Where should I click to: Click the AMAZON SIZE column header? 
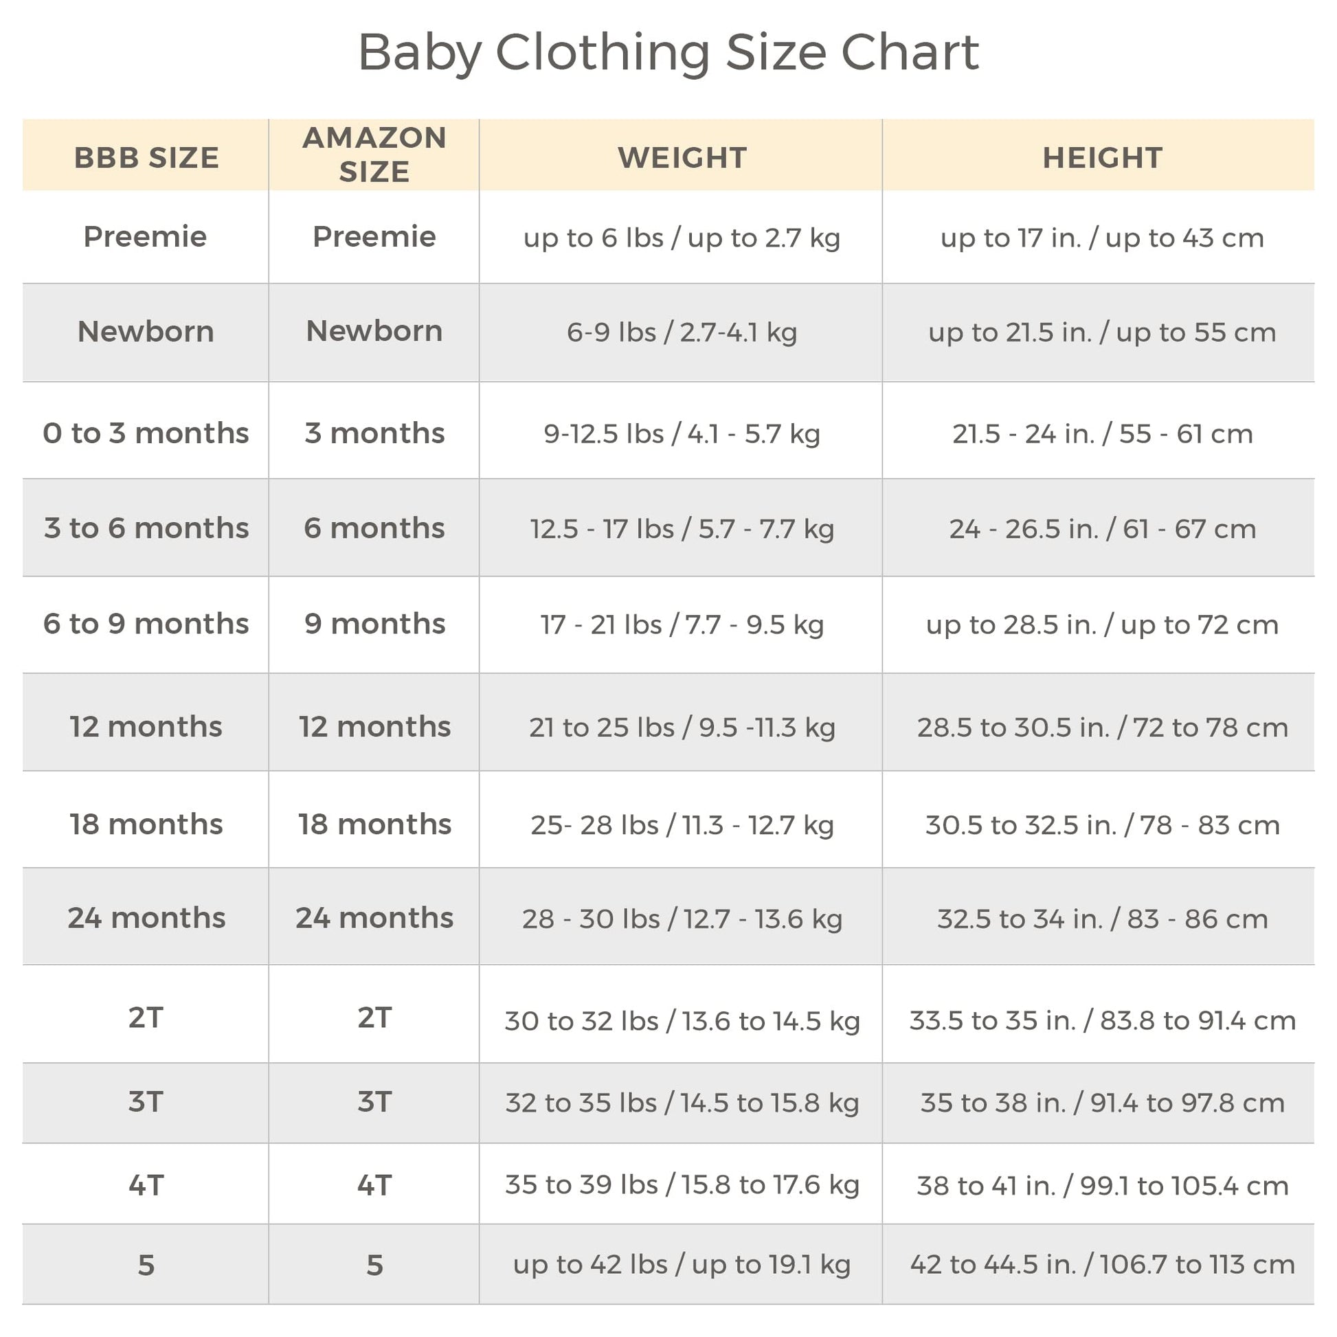click(374, 155)
